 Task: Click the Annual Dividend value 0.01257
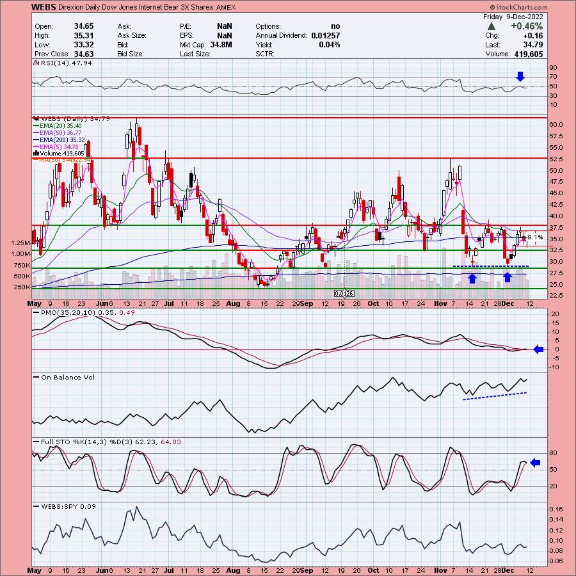[x=326, y=35]
